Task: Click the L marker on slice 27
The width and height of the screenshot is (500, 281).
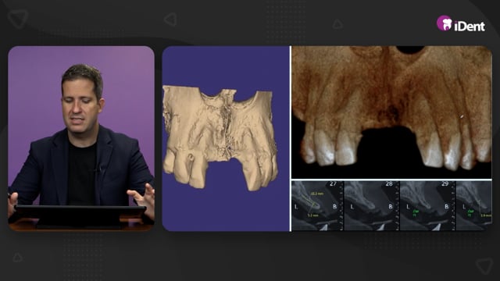Action: click(296, 207)
